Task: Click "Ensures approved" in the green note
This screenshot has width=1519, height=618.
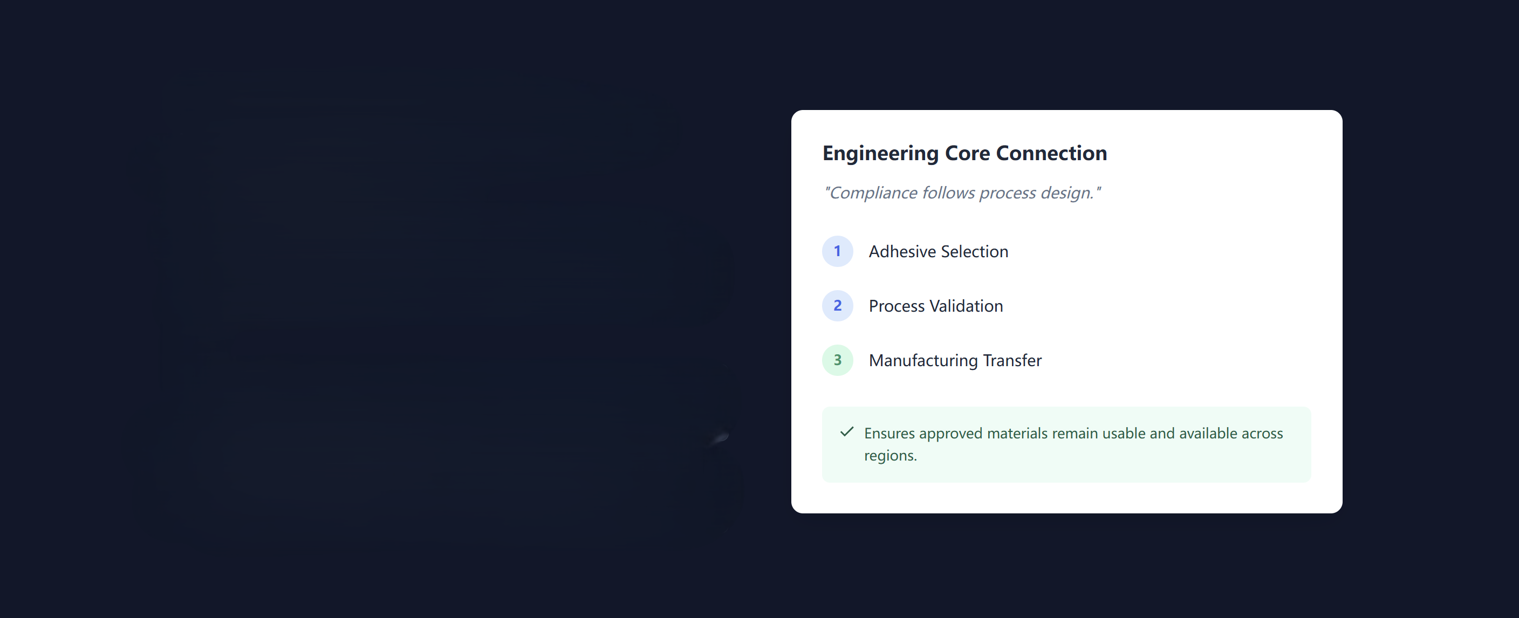Action: click(923, 434)
